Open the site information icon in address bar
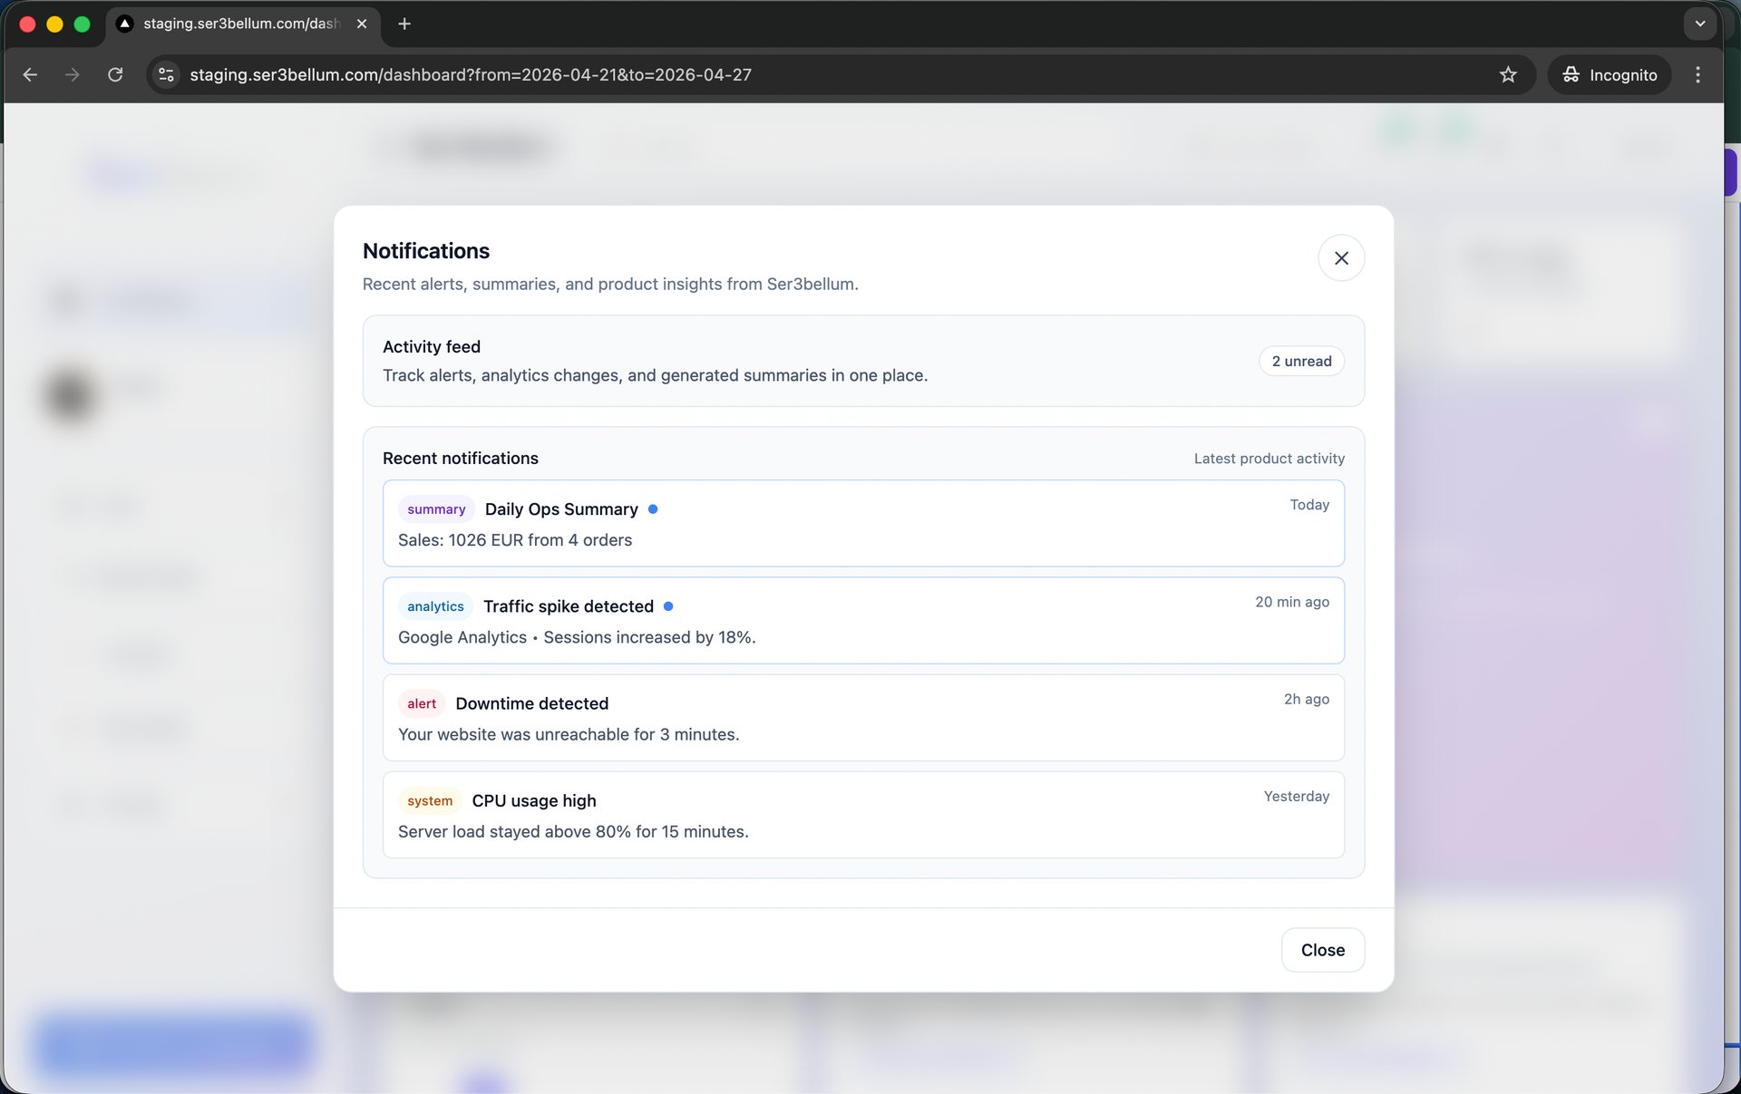Screen dimensions: 1741x1094 tap(166, 74)
